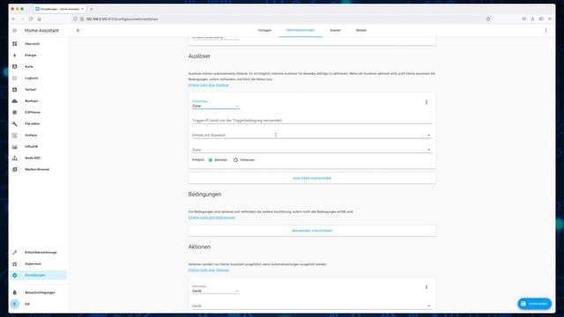Screen dimensions: 564x317
Task: Bookmark this page with the star icon
Action: pos(488,19)
